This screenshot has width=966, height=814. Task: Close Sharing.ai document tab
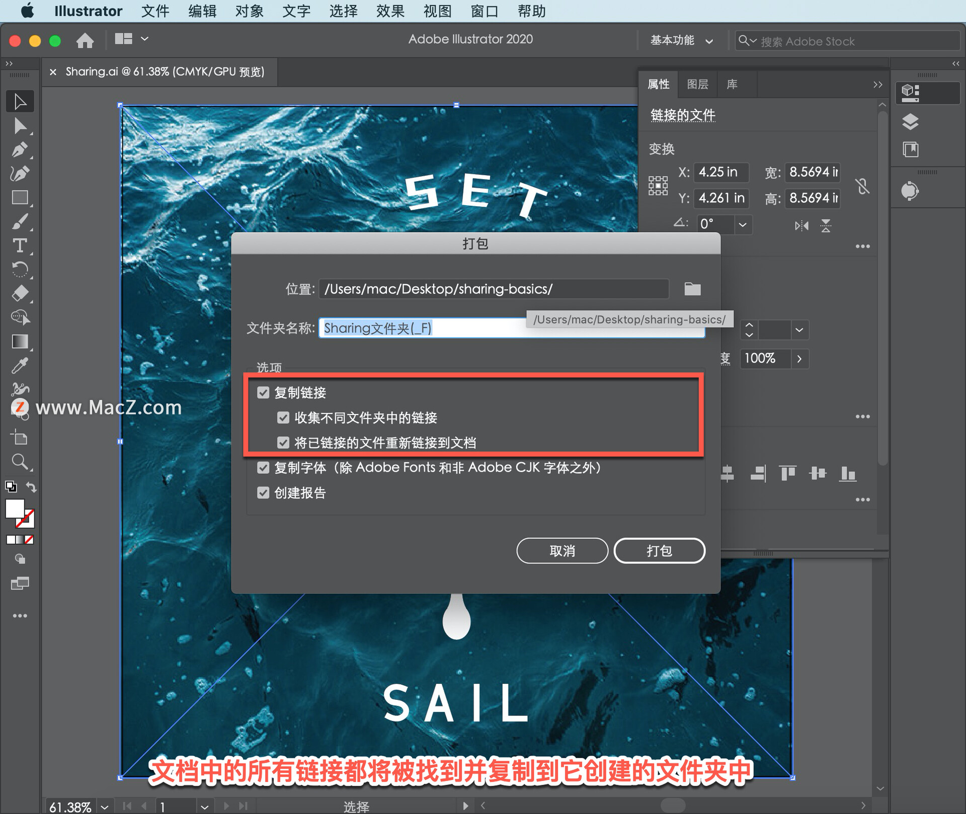coord(53,72)
